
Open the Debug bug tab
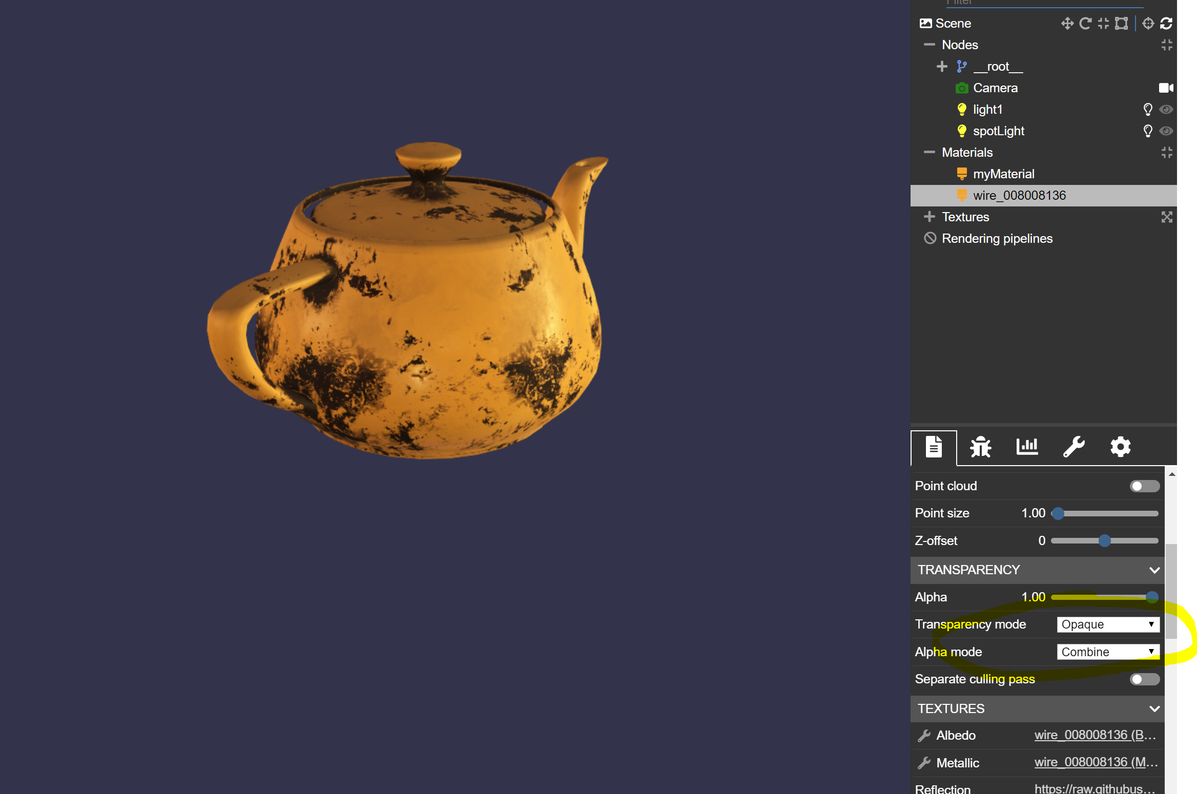[980, 447]
